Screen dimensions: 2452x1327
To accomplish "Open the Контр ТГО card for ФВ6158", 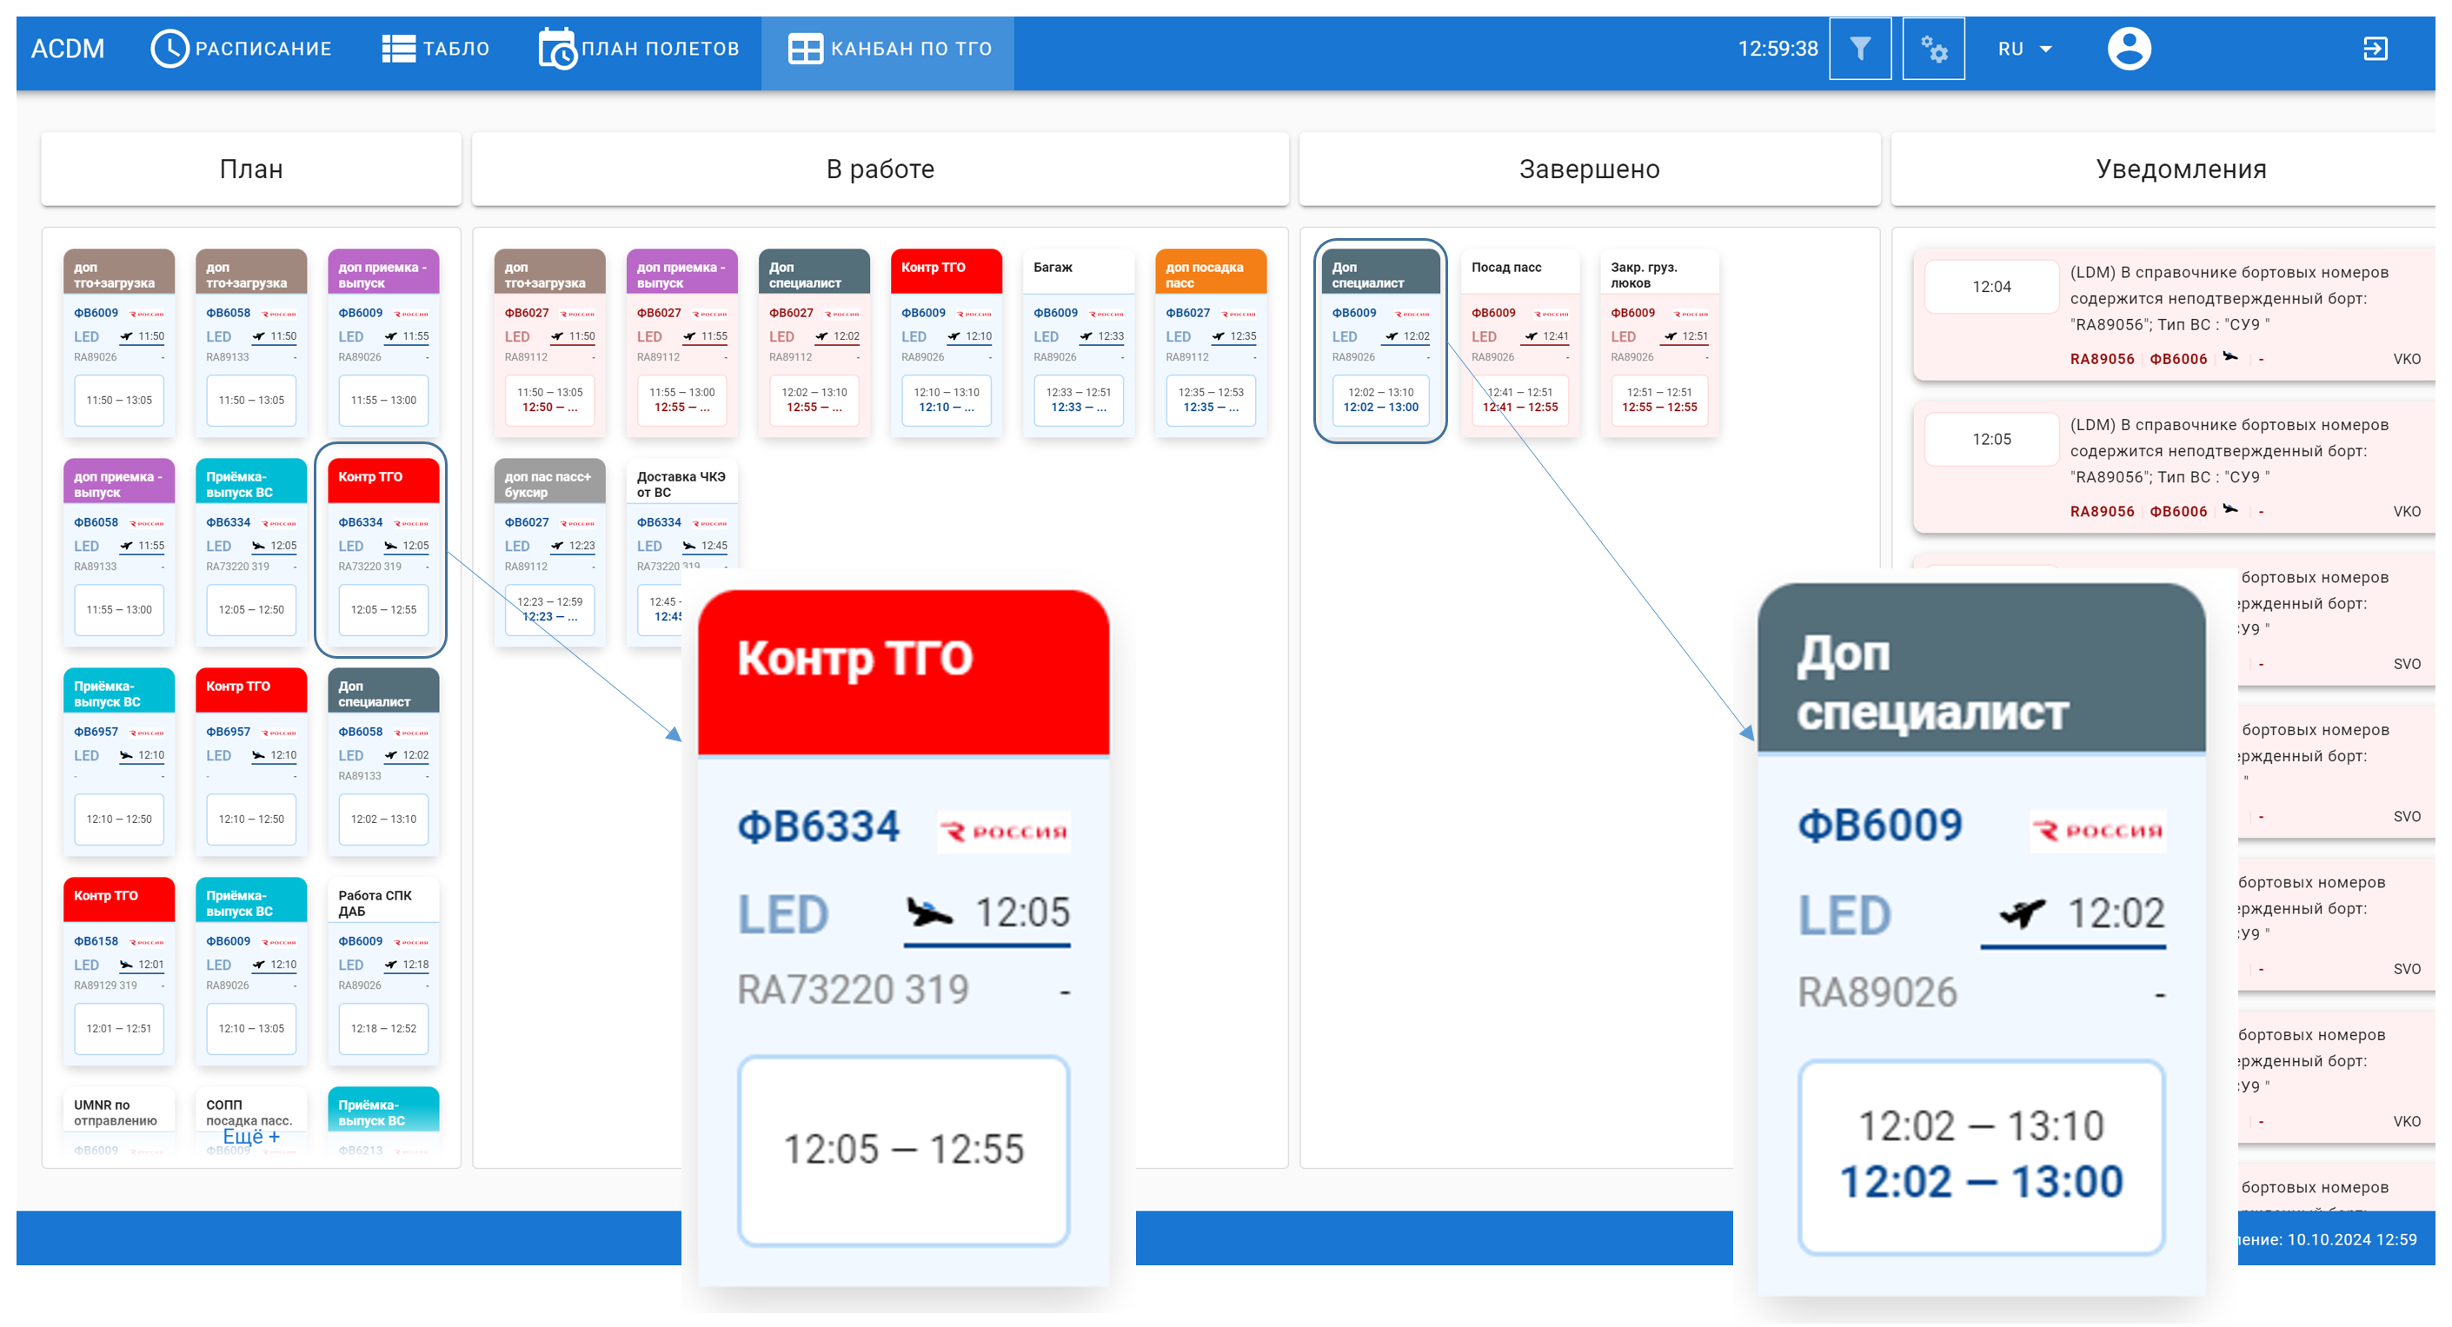I will click(x=119, y=971).
